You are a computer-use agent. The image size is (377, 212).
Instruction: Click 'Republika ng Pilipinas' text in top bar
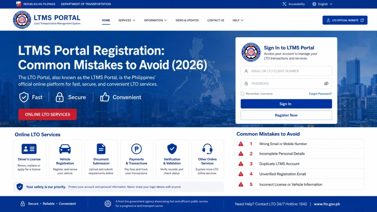[39, 4]
